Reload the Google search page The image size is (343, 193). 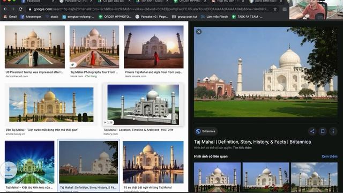[20, 9]
